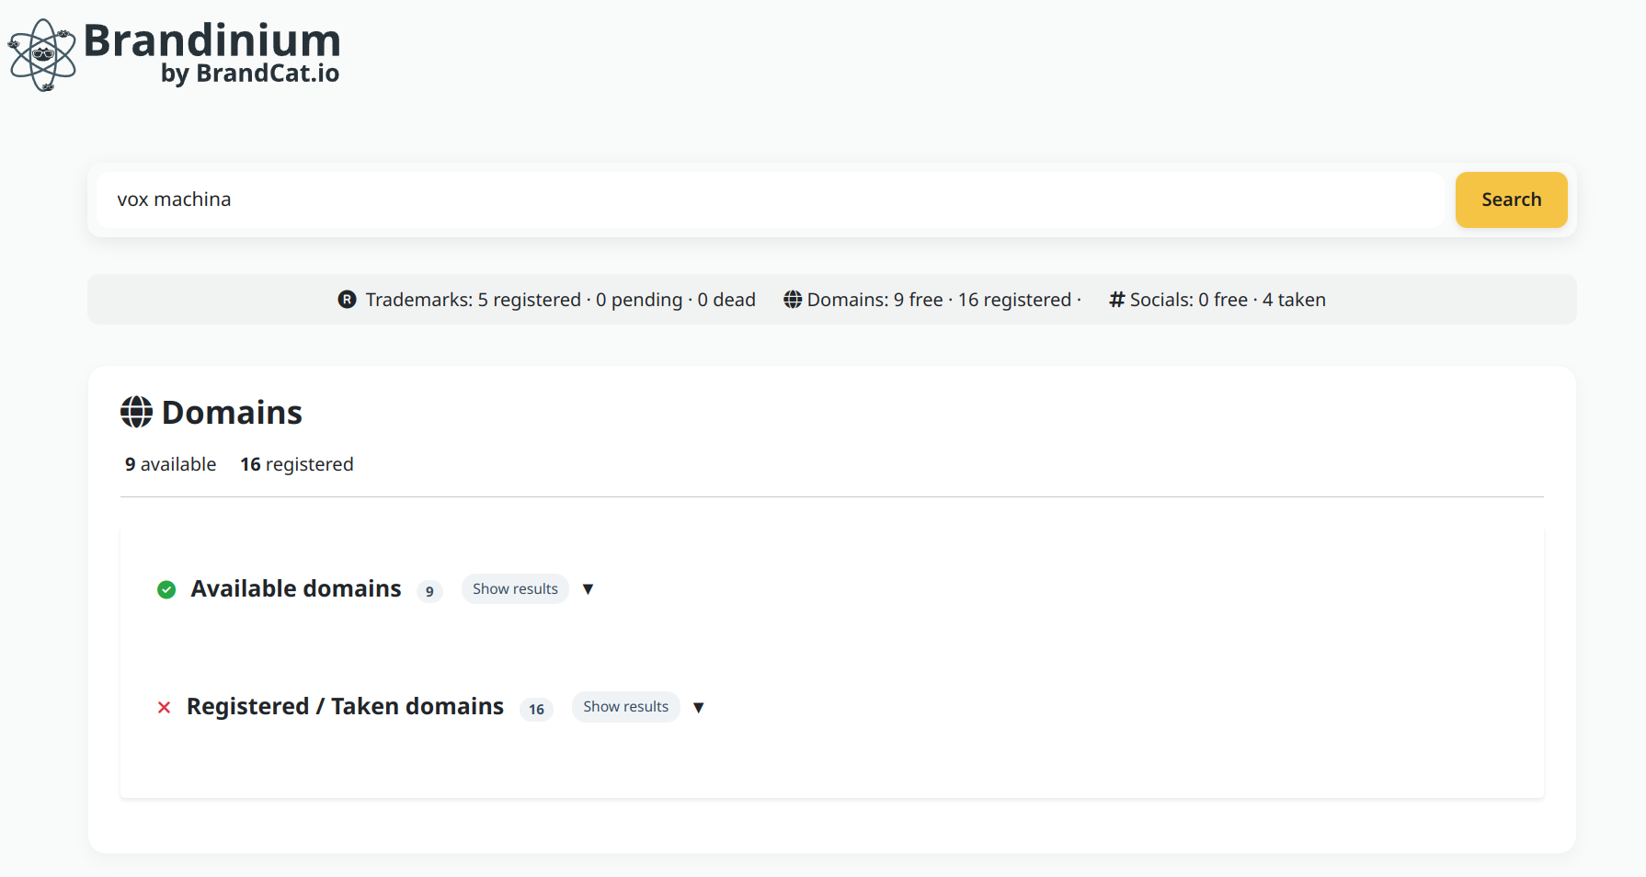Viewport: 1646px width, 877px height.
Task: Click the registered trademark R icon
Action: (x=347, y=300)
